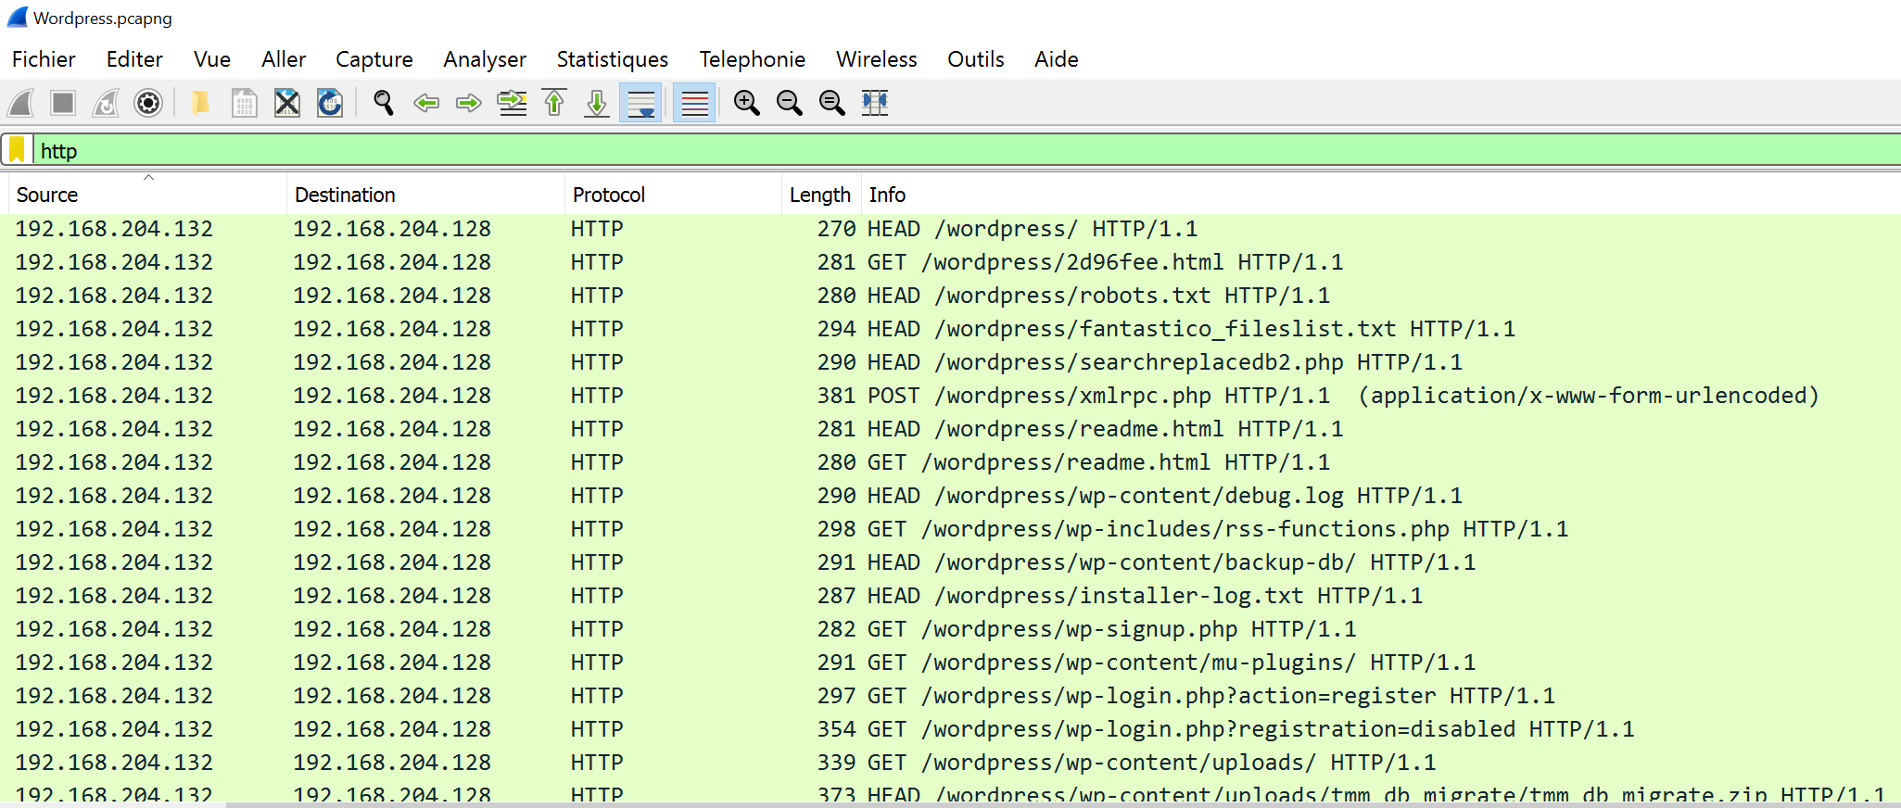Zoom in on packet text
This screenshot has width=1901, height=808.
[x=746, y=103]
